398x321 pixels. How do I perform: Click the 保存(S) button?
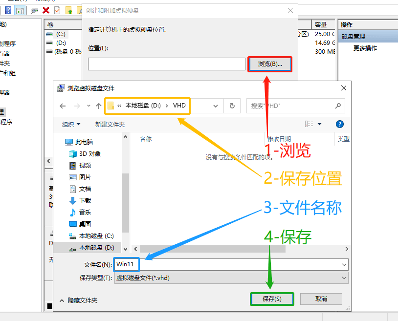[x=272, y=299]
